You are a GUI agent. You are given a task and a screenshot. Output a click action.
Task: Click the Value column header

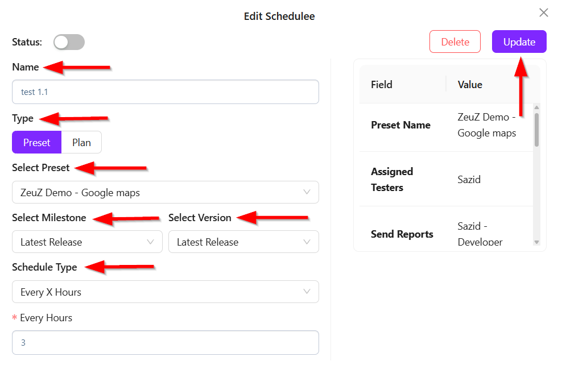point(470,85)
